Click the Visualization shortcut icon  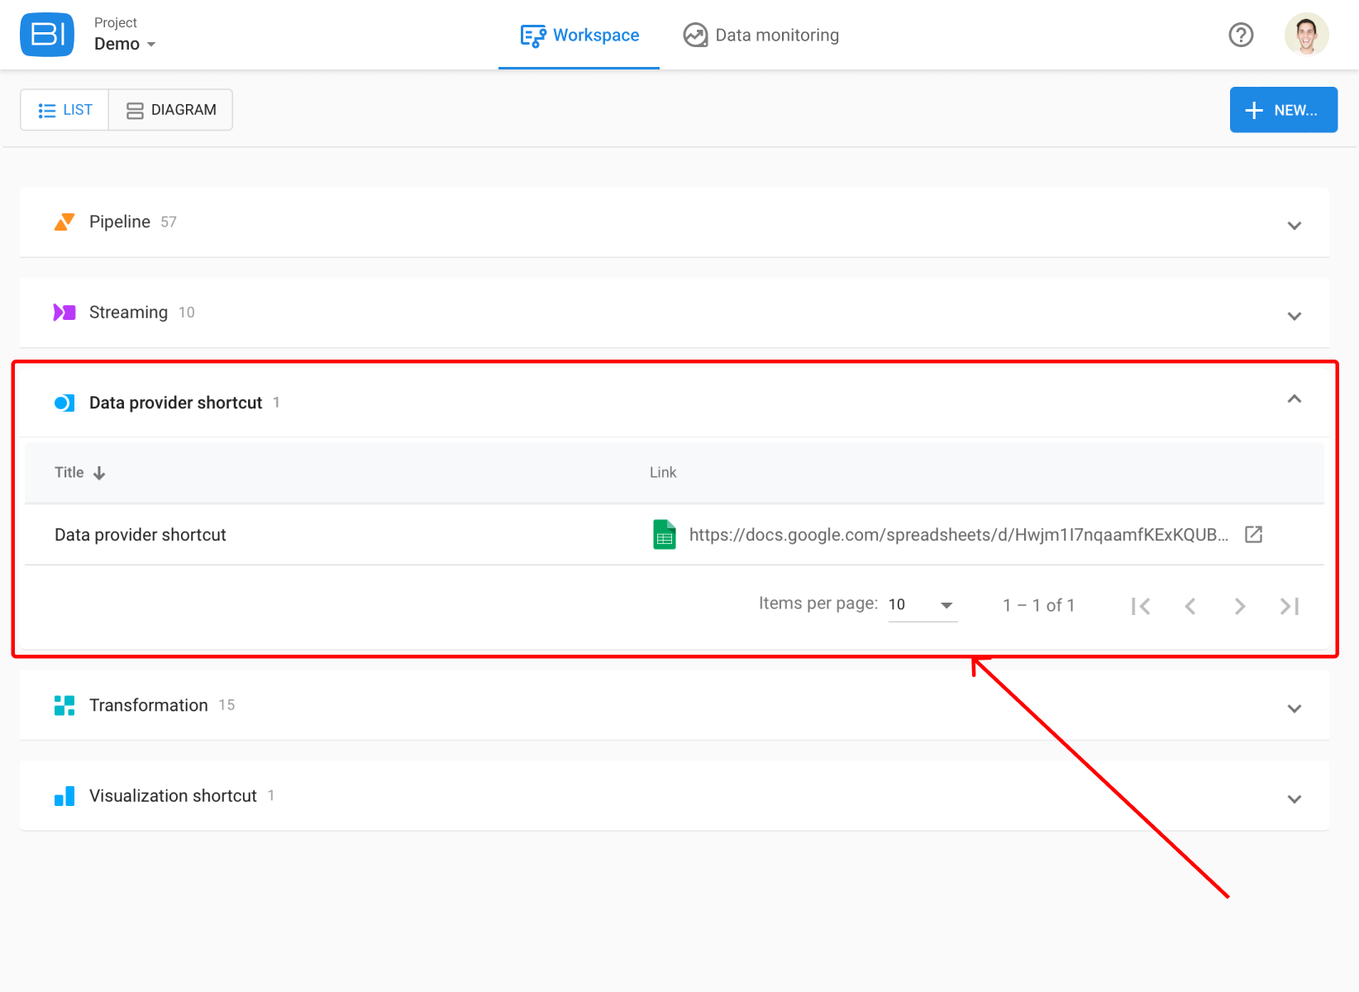[64, 796]
